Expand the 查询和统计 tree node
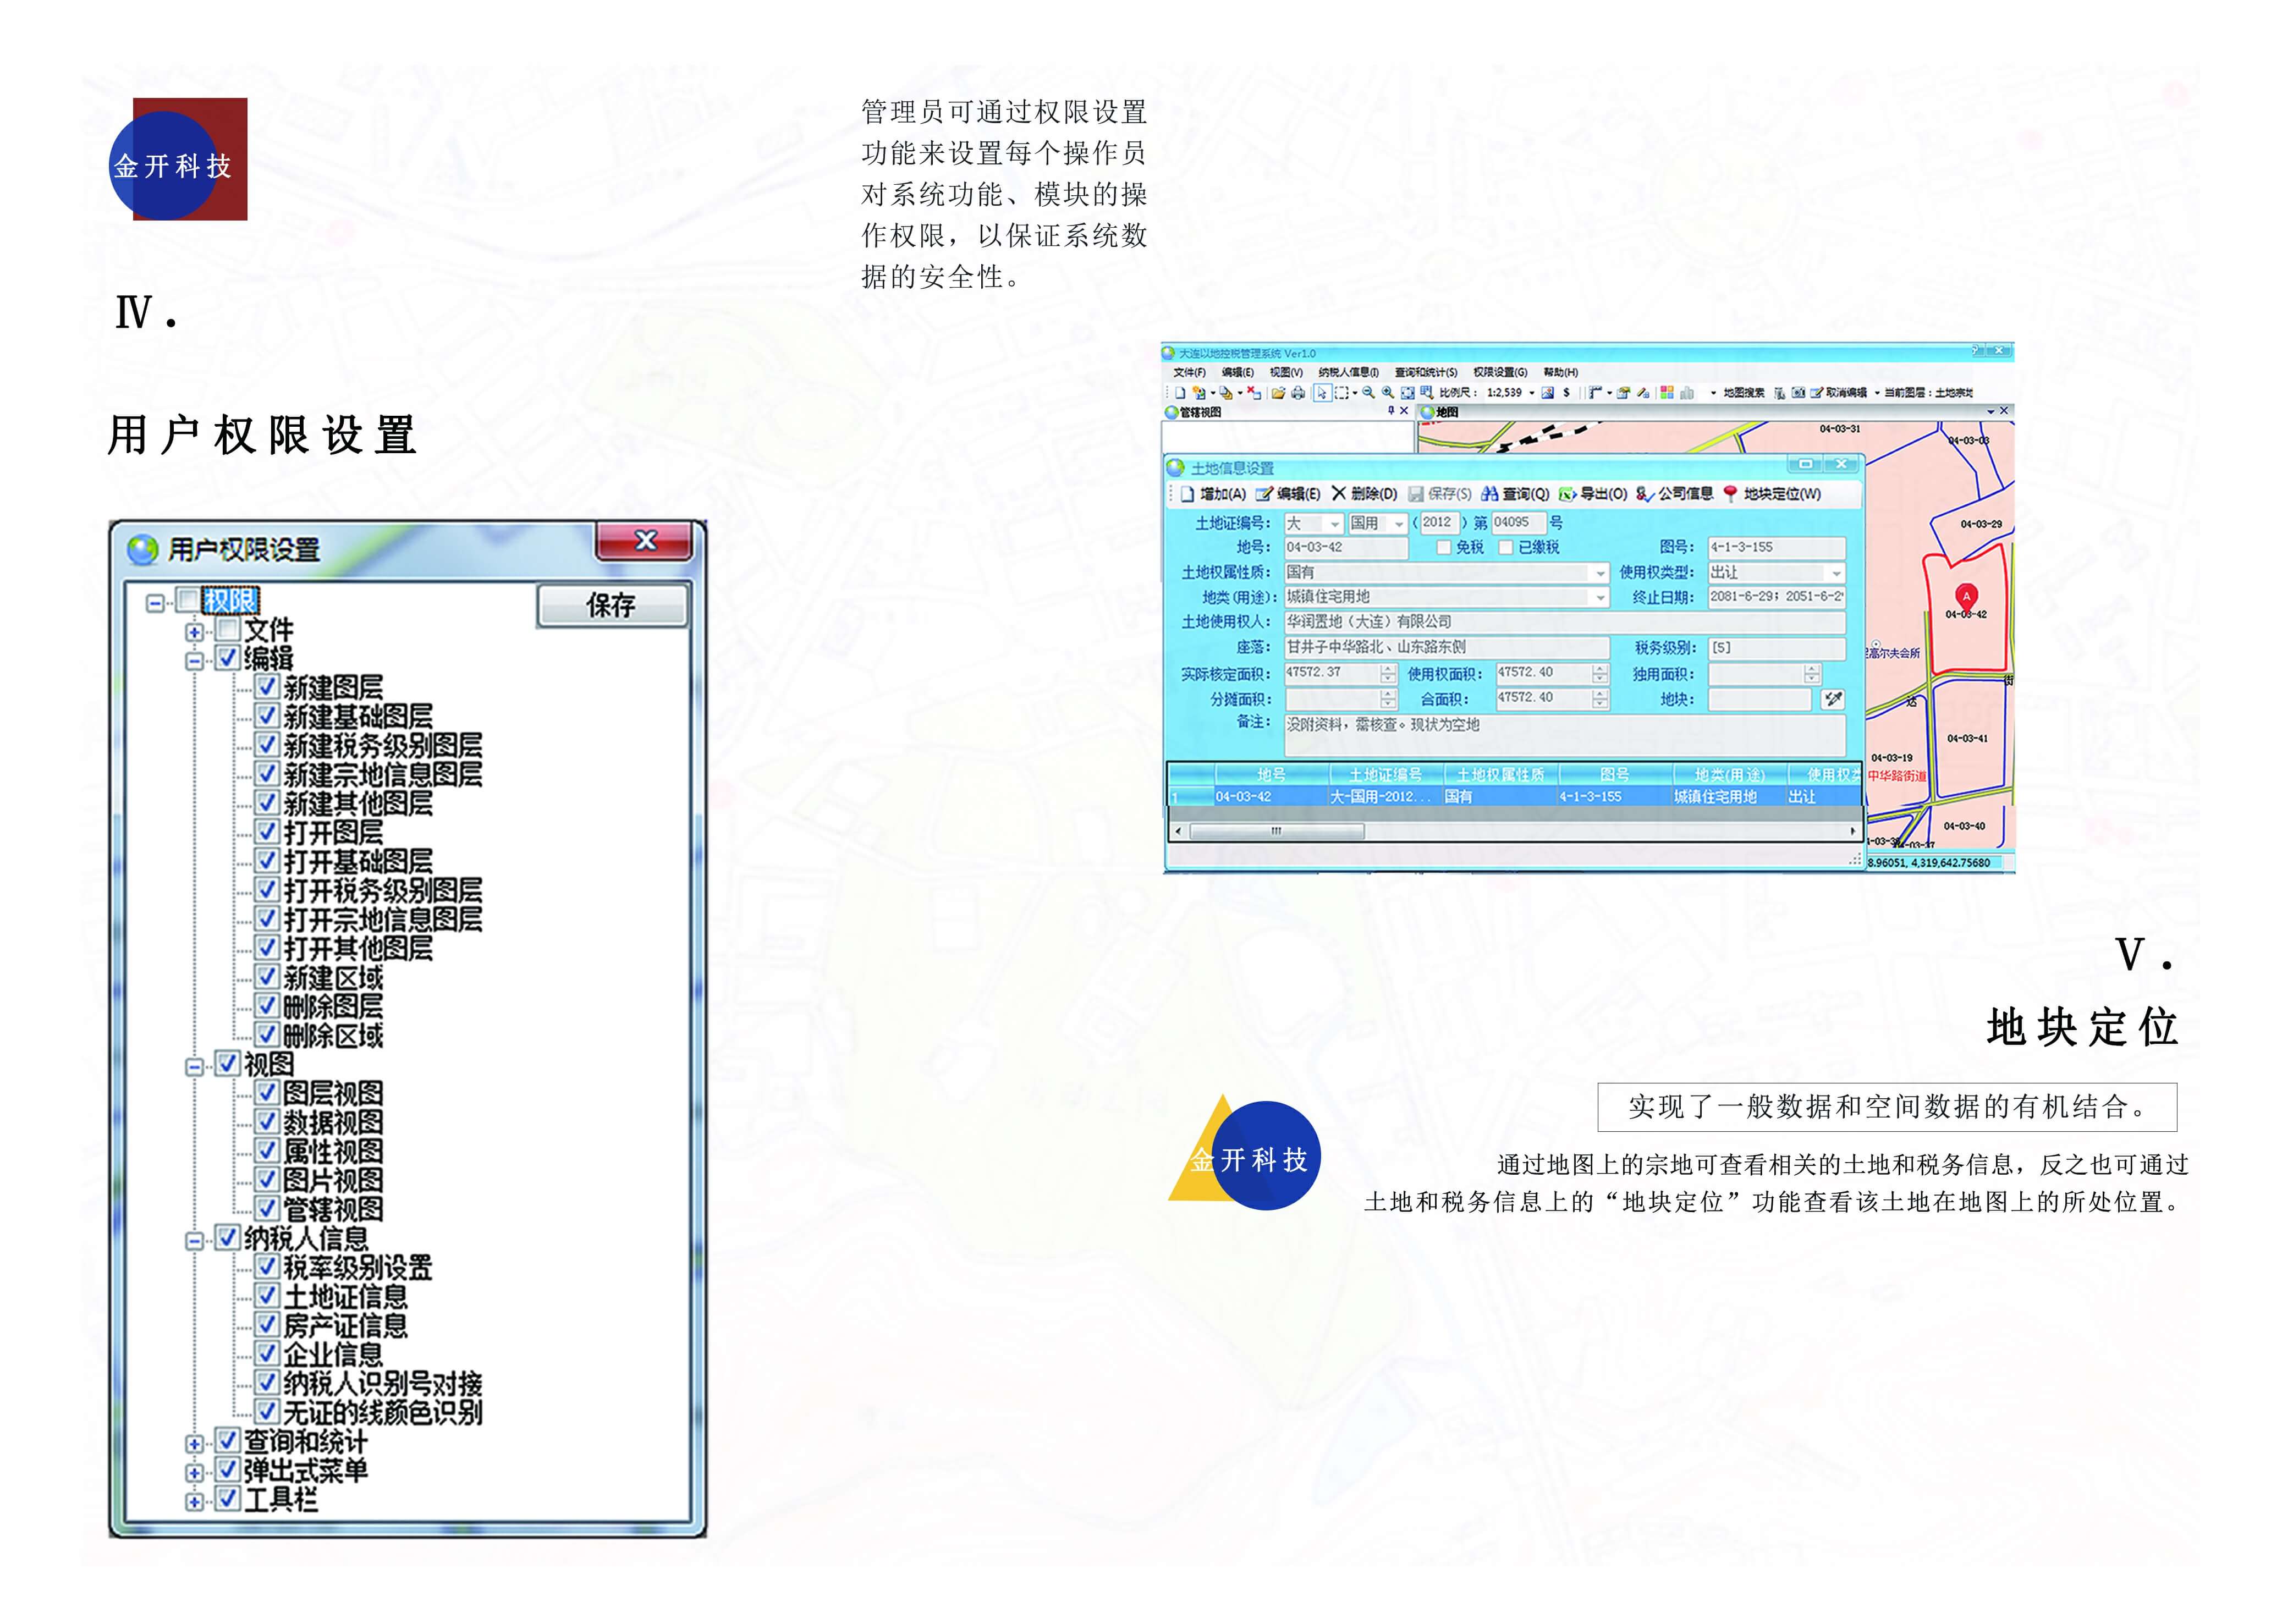This screenshot has height=1624, width=2293. 194,1444
